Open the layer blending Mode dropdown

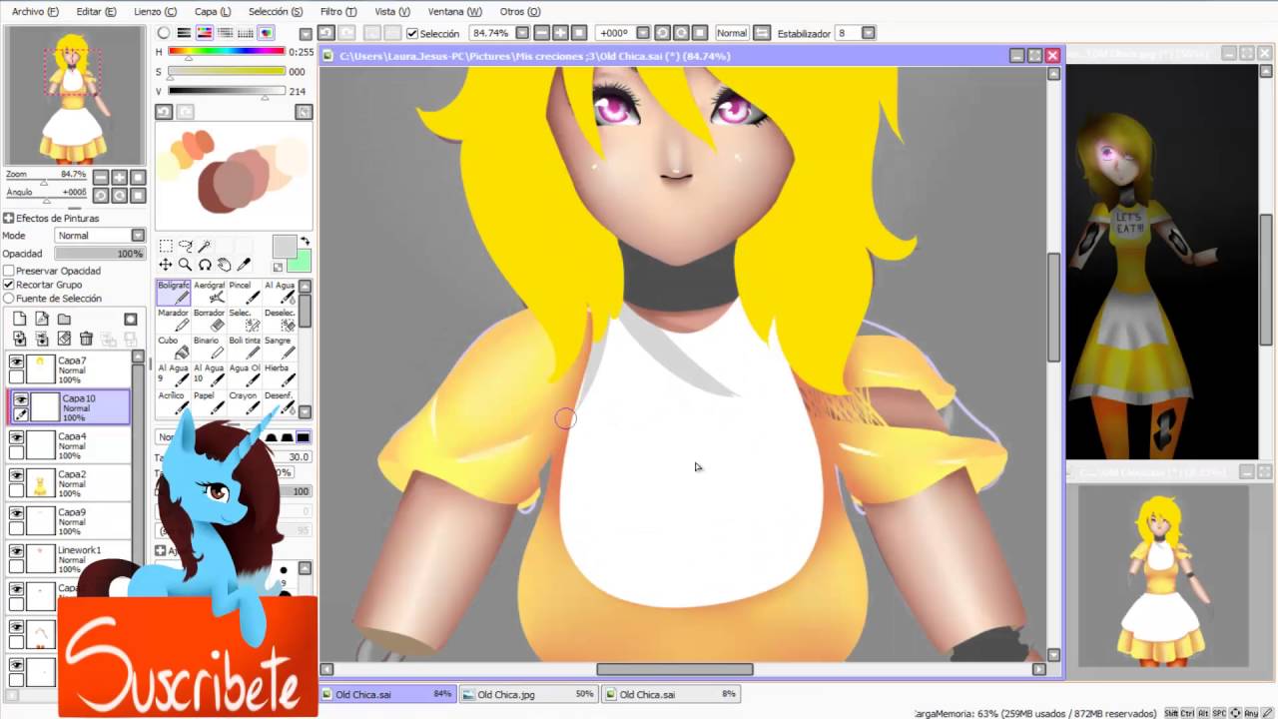(100, 236)
